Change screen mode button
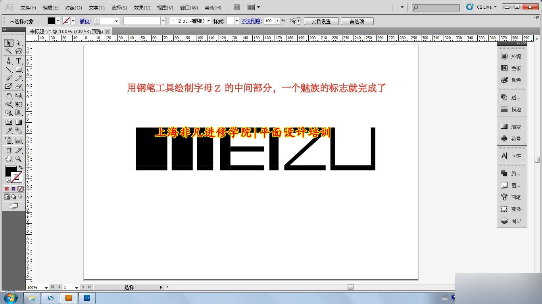The image size is (542, 304). pos(13,206)
